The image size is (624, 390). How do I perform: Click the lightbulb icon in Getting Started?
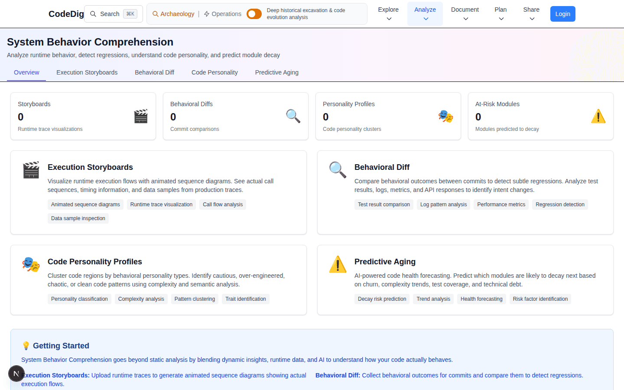click(x=26, y=345)
